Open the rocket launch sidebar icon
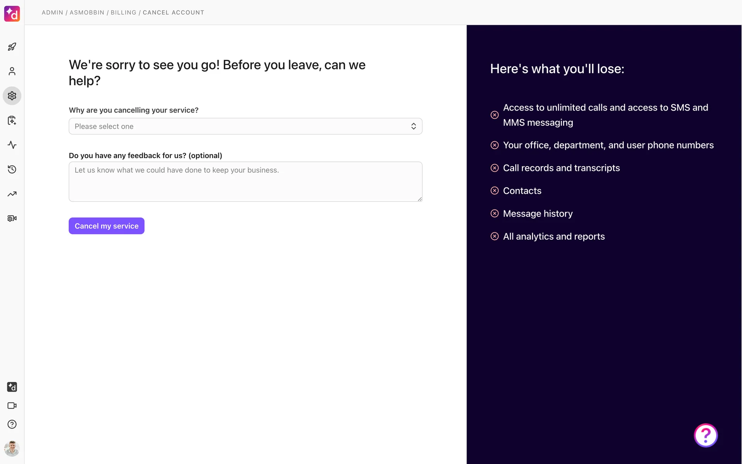Viewport: 742px width, 464px height. 12,47
